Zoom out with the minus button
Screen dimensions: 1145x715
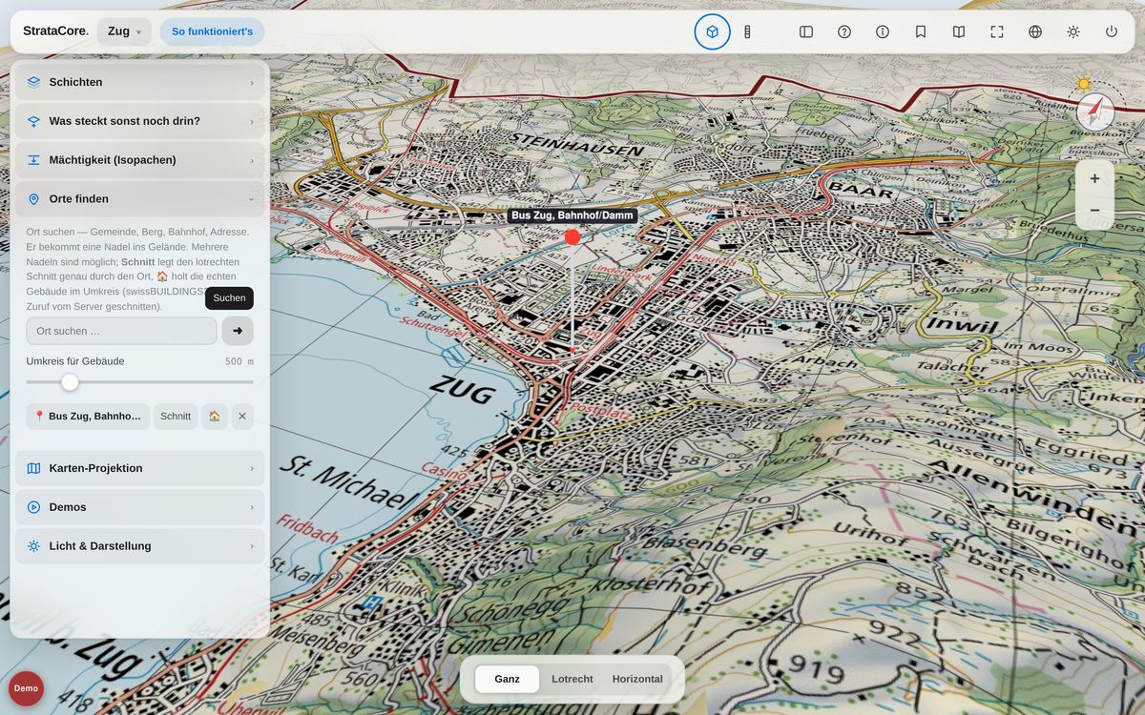click(1094, 210)
